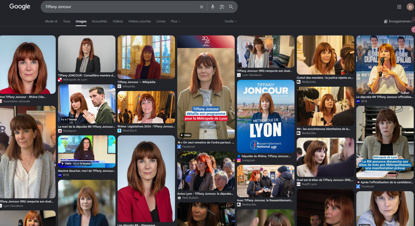This screenshot has width=415, height=226.
Task: Expand the Plus dropdown menu
Action: (175, 21)
